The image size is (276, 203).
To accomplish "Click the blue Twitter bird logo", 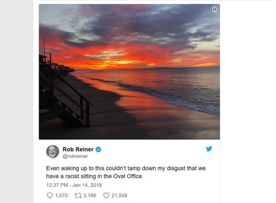I will click(x=209, y=149).
